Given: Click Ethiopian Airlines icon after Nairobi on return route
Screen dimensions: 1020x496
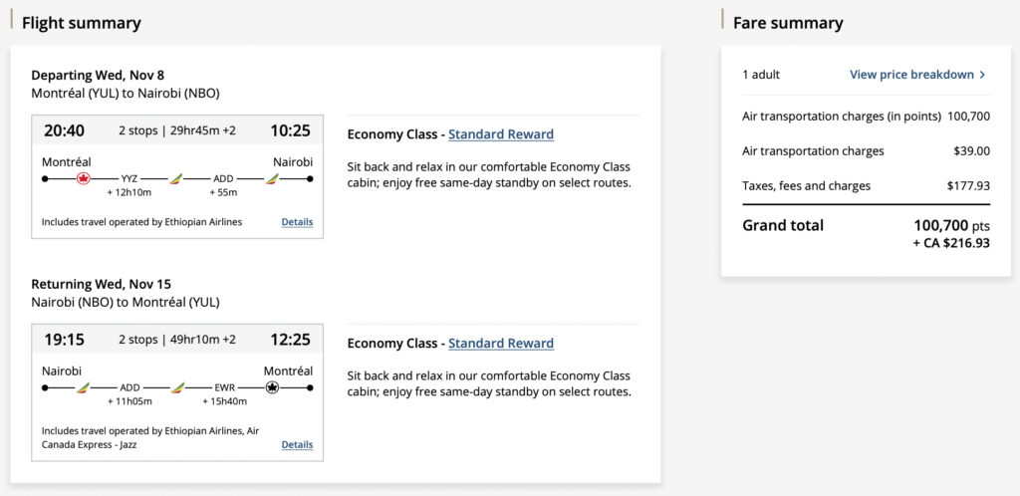Looking at the screenshot, I should click(x=84, y=387).
